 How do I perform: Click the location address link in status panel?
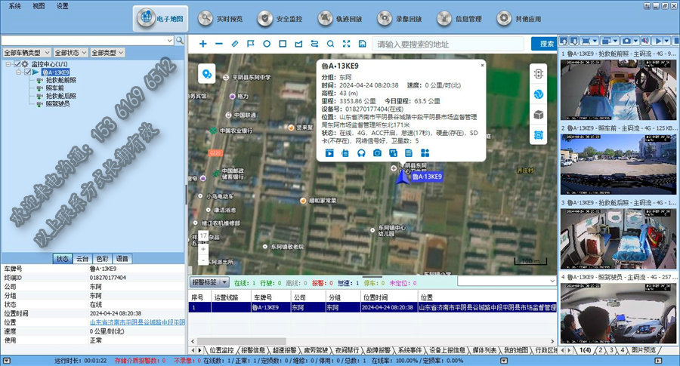pyautogui.click(x=136, y=321)
